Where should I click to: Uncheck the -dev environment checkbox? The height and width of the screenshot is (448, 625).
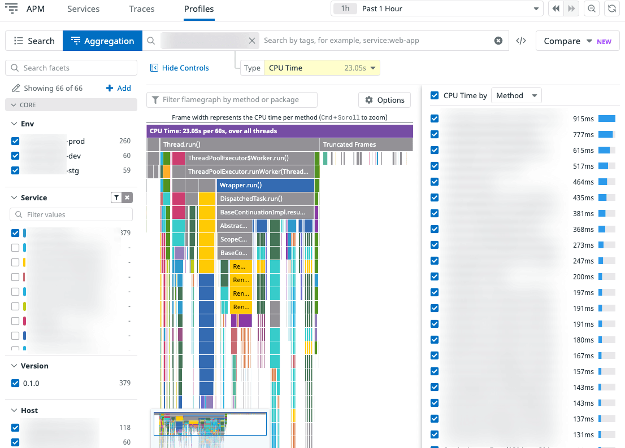(x=15, y=156)
